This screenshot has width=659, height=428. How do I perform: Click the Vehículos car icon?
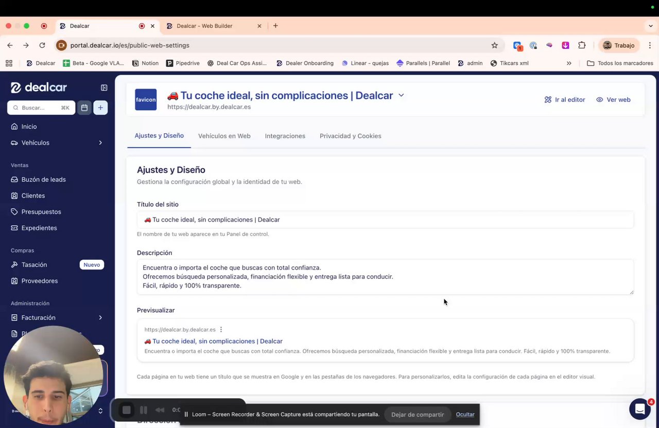pos(14,142)
